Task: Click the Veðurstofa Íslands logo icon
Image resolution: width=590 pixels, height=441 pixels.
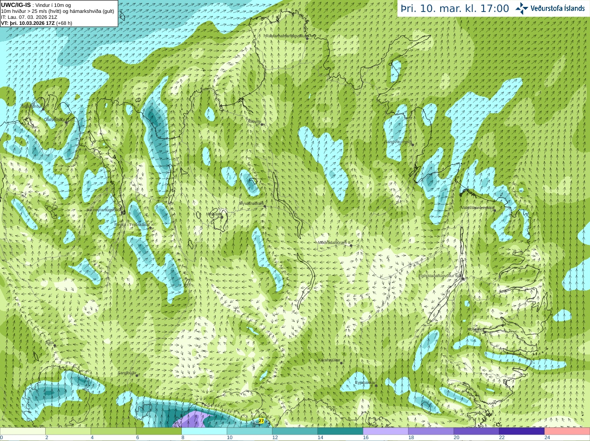Action: 522,8
